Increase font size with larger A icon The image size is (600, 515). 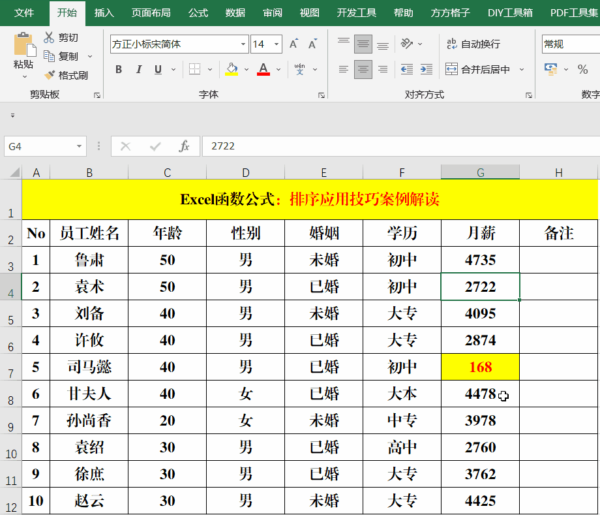(294, 44)
